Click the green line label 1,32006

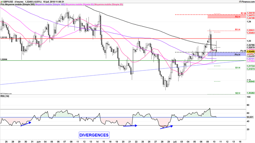4,60
